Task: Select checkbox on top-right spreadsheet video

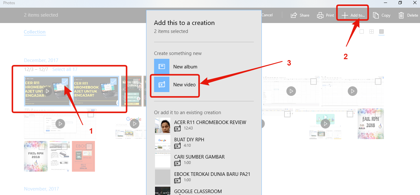Action: tap(378, 82)
